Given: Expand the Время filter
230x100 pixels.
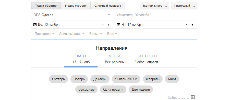Looking at the screenshot, I should coord(96,34).
